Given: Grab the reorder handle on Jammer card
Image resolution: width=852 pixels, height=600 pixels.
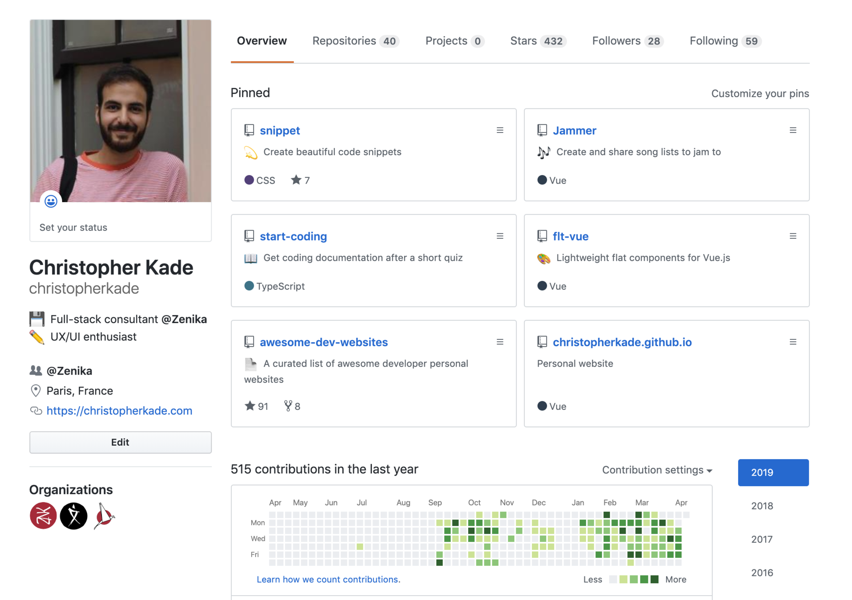Looking at the screenshot, I should coord(793,130).
